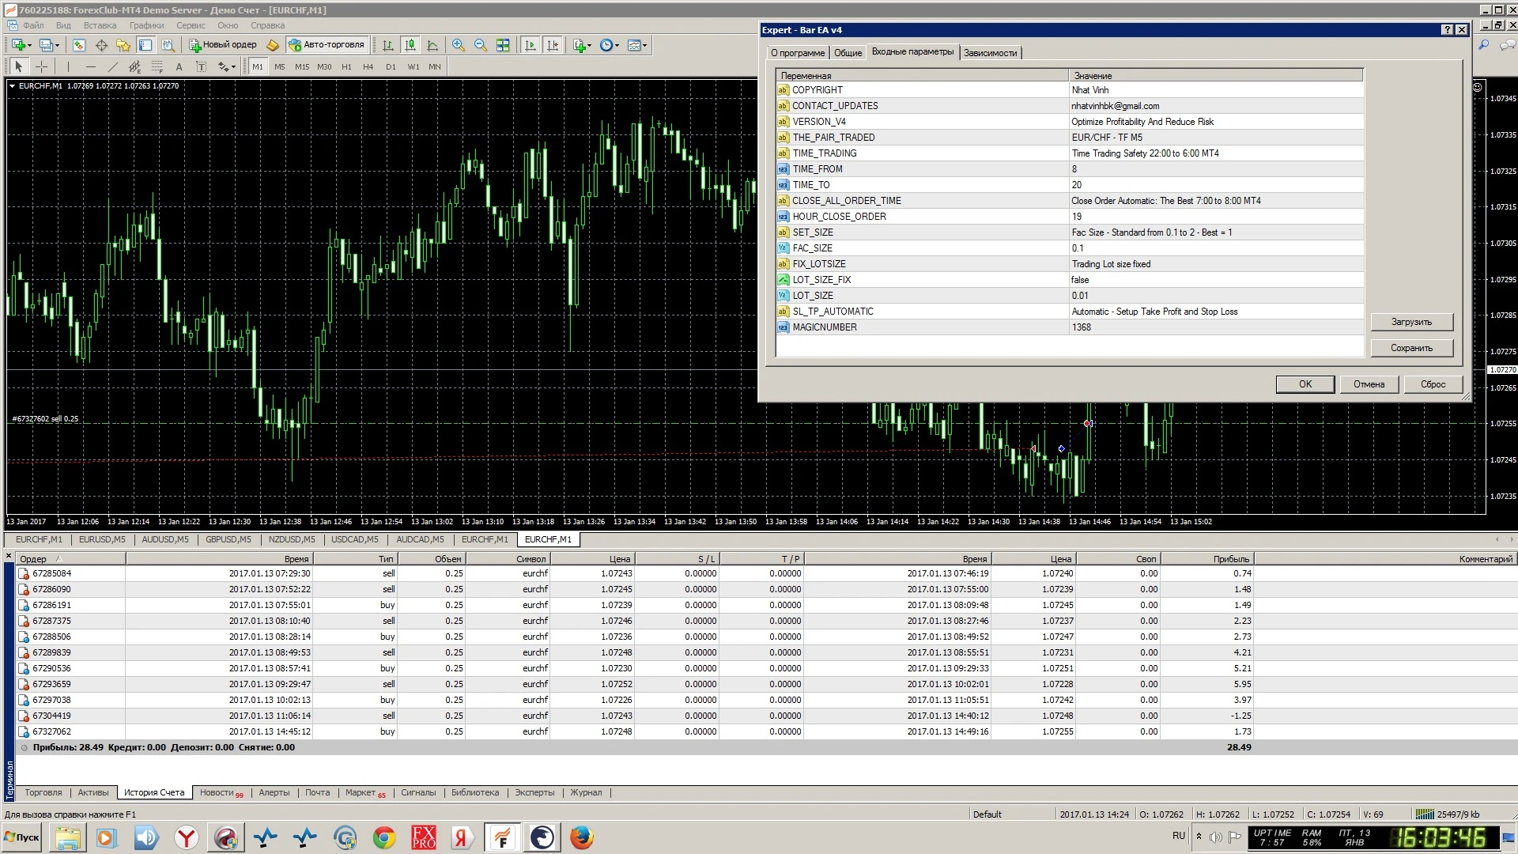Switch chart to bar chart icon
Image resolution: width=1518 pixels, height=854 pixels.
click(388, 45)
